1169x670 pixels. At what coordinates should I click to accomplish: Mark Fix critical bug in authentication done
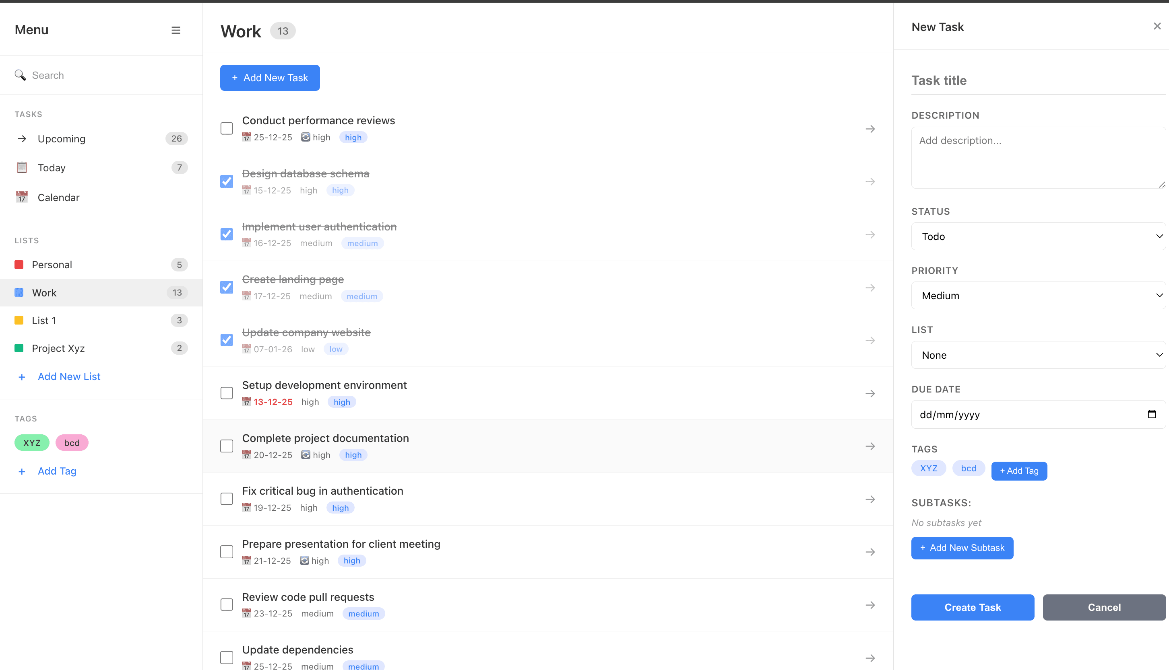click(x=227, y=499)
